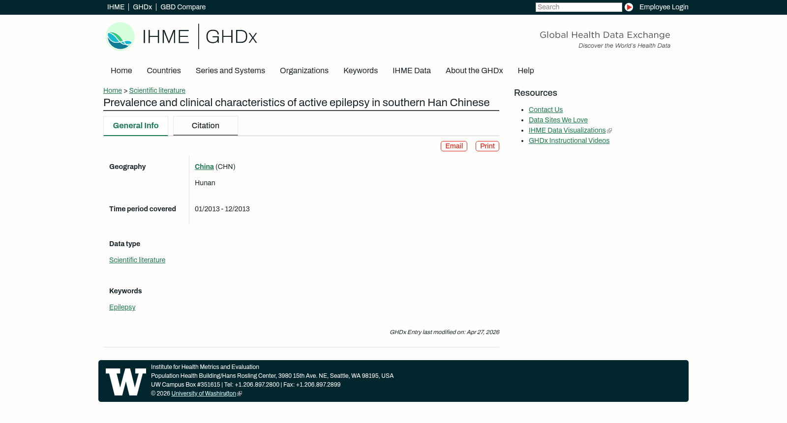Click the 01/2013 - 12/2013 time period value

pyautogui.click(x=222, y=209)
